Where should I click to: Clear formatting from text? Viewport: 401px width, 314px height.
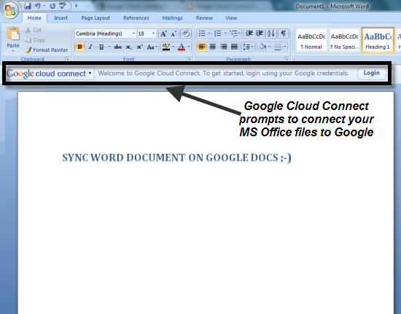click(186, 34)
